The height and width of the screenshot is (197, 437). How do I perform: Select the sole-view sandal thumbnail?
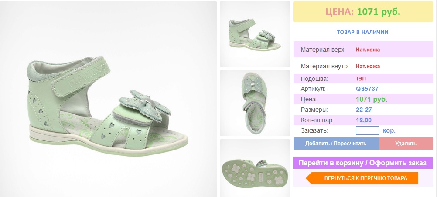(x=255, y=168)
